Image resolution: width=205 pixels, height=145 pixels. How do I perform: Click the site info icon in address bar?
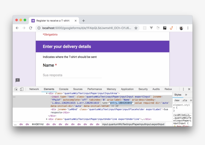tap(39, 28)
